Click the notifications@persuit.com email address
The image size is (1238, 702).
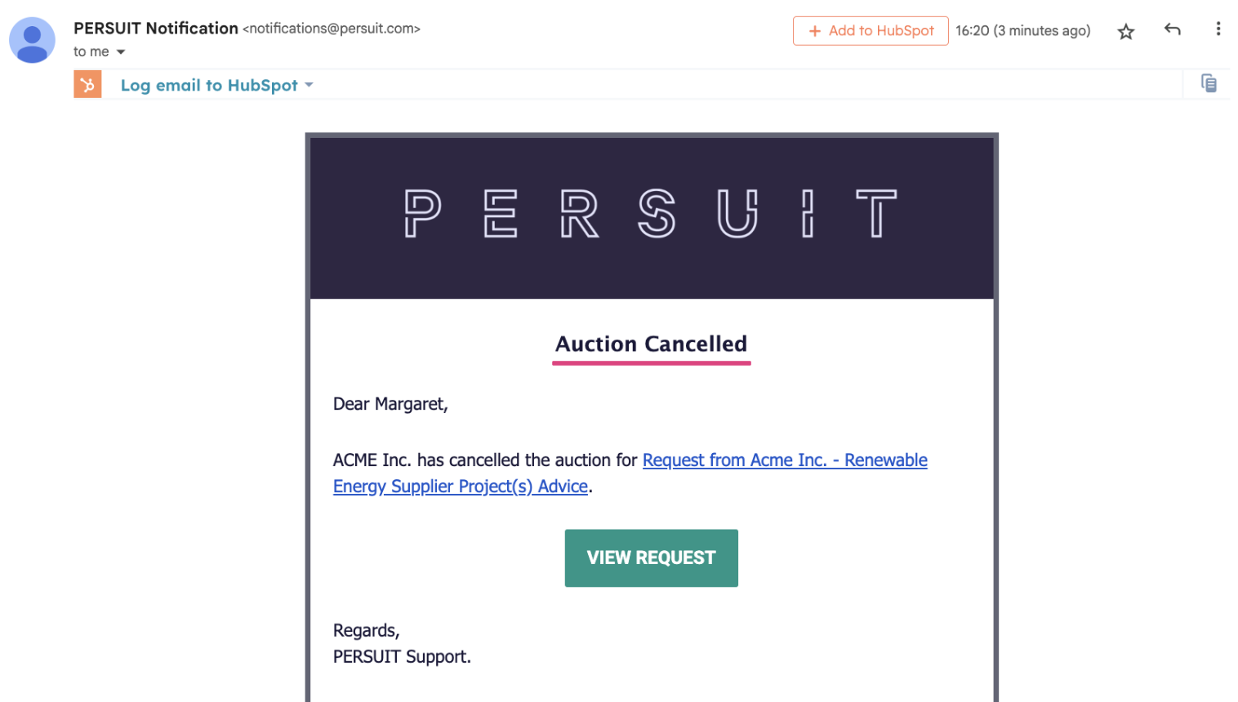point(332,29)
